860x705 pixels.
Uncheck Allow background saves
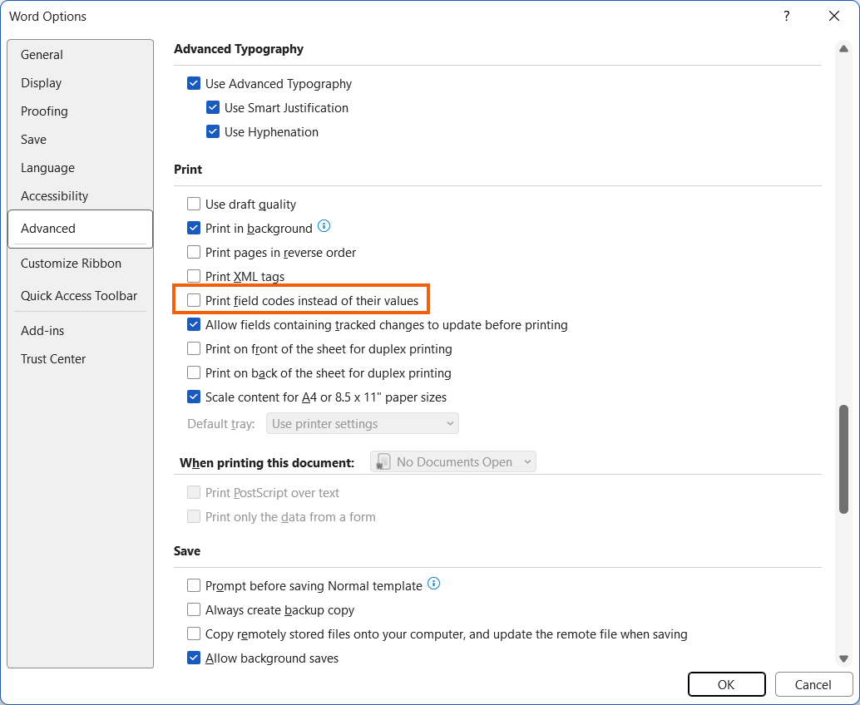click(194, 658)
